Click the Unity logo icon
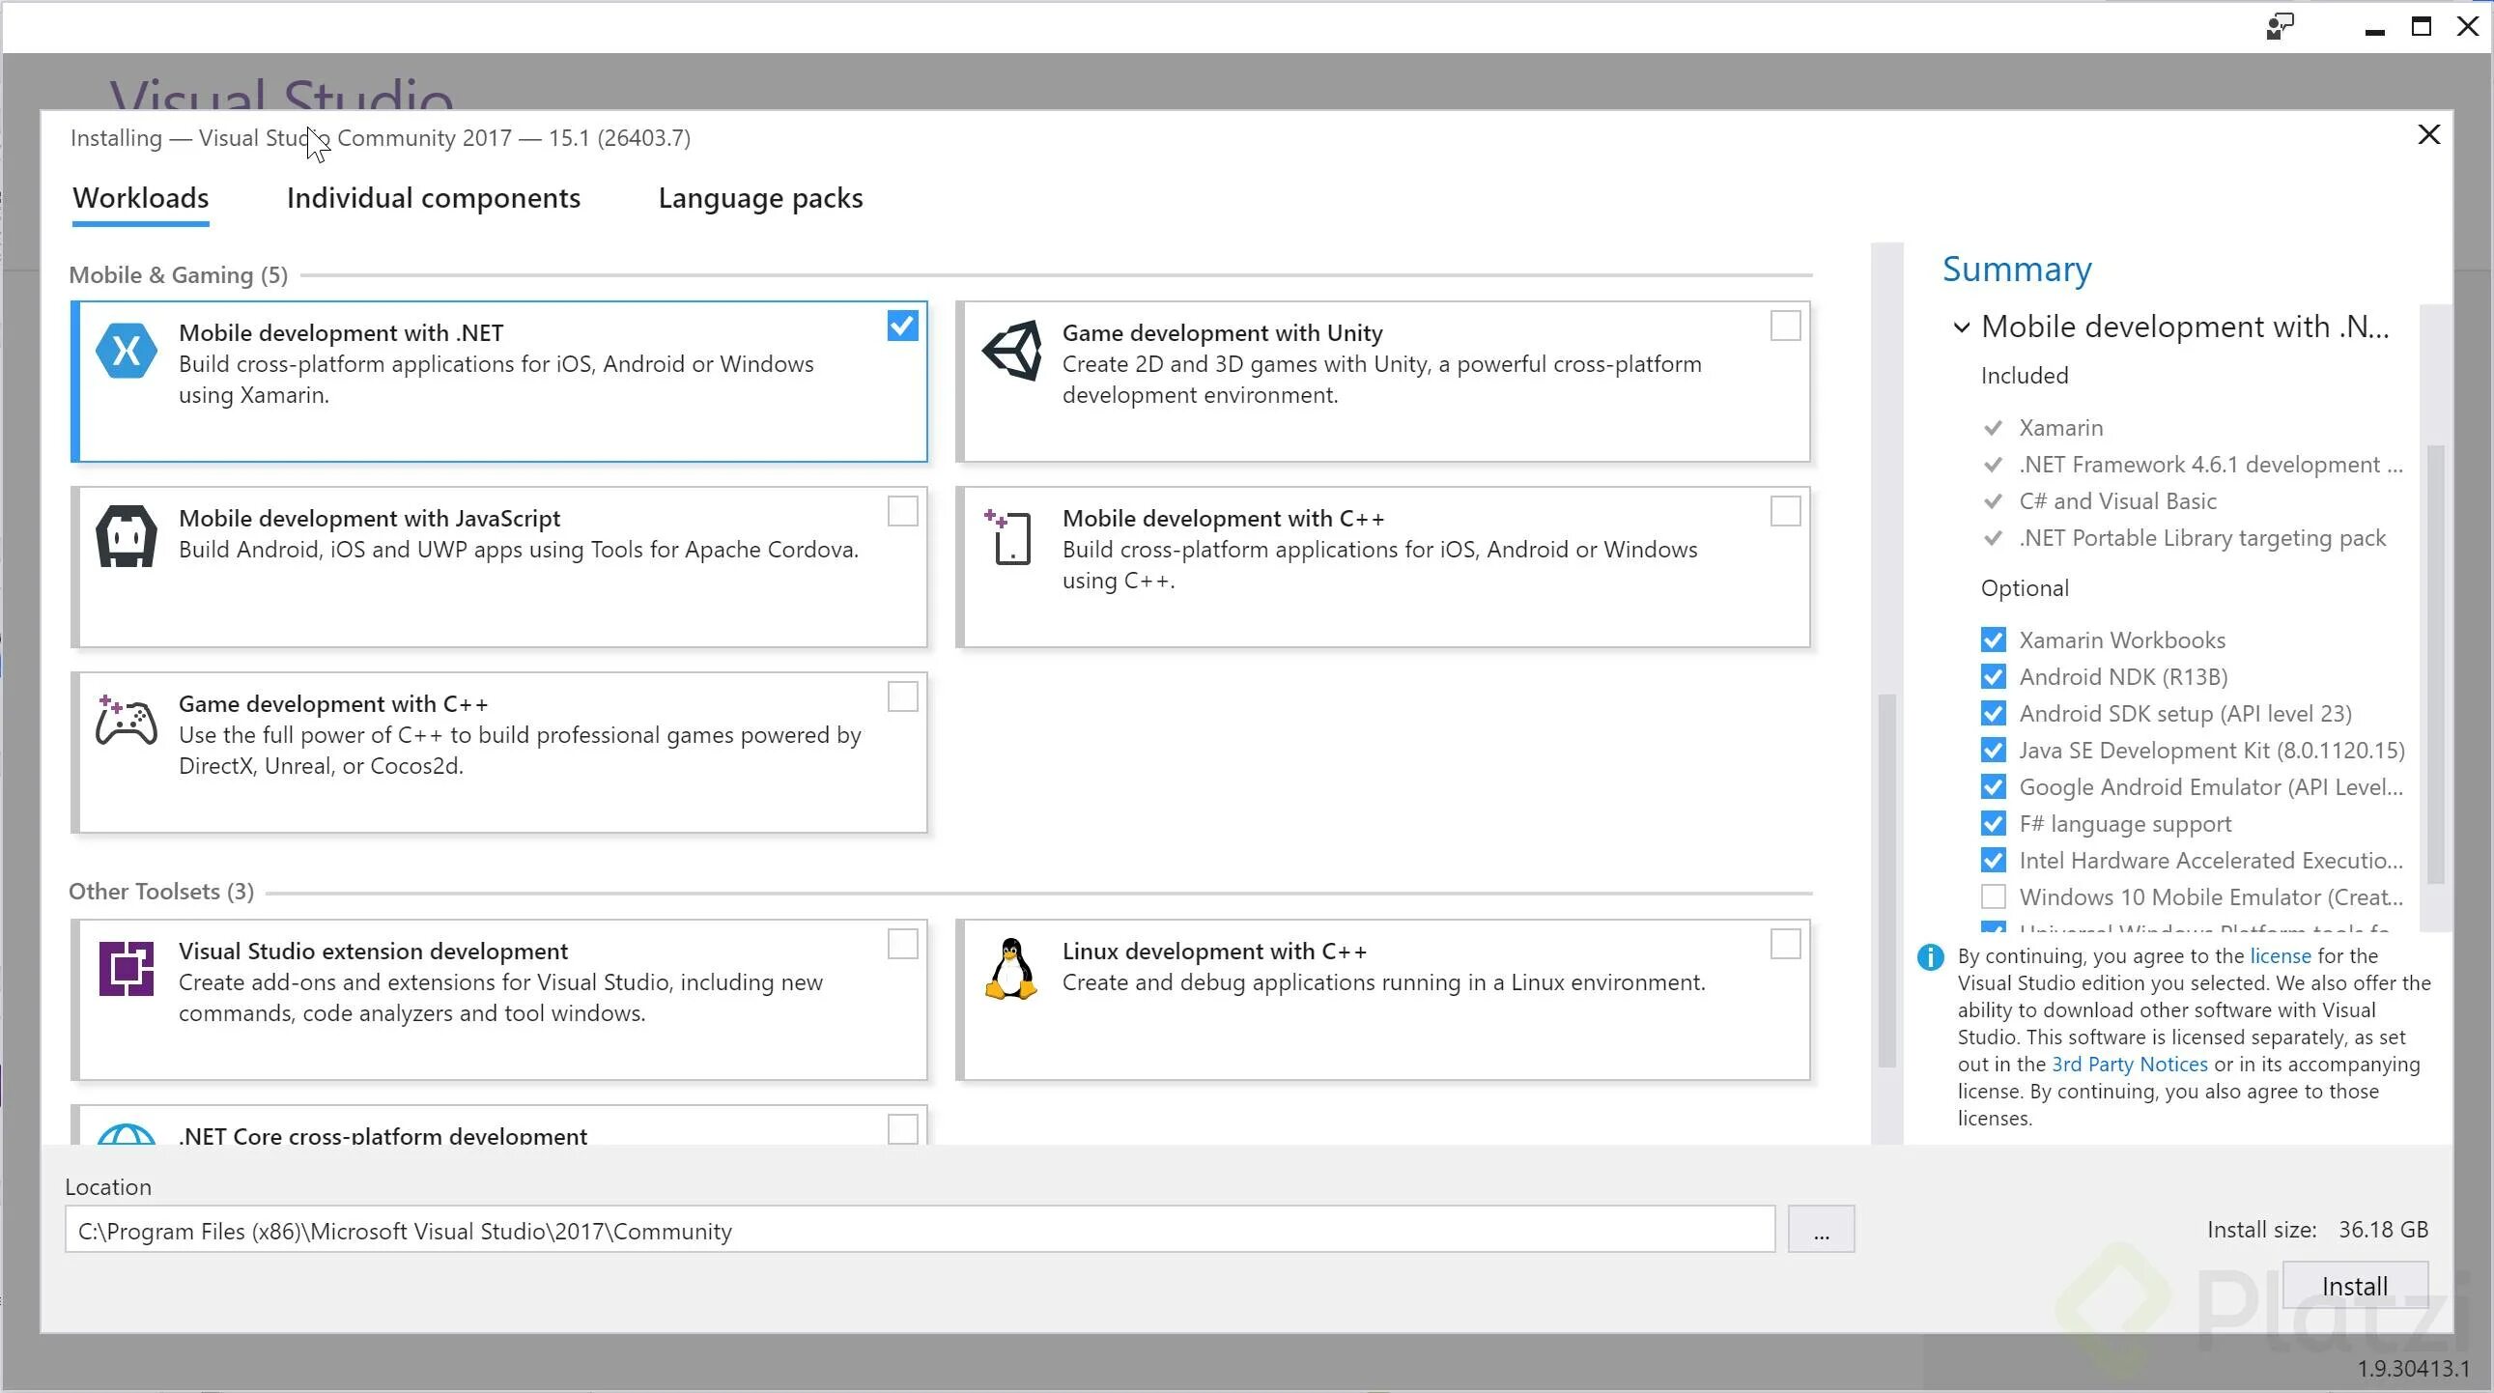The height and width of the screenshot is (1393, 2494). [1011, 350]
